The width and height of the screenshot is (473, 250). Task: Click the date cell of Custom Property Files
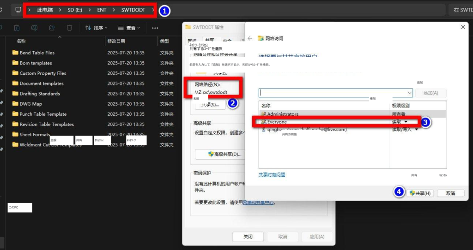tap(126, 73)
